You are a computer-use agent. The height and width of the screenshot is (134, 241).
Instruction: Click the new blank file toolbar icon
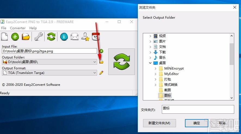click(4, 37)
